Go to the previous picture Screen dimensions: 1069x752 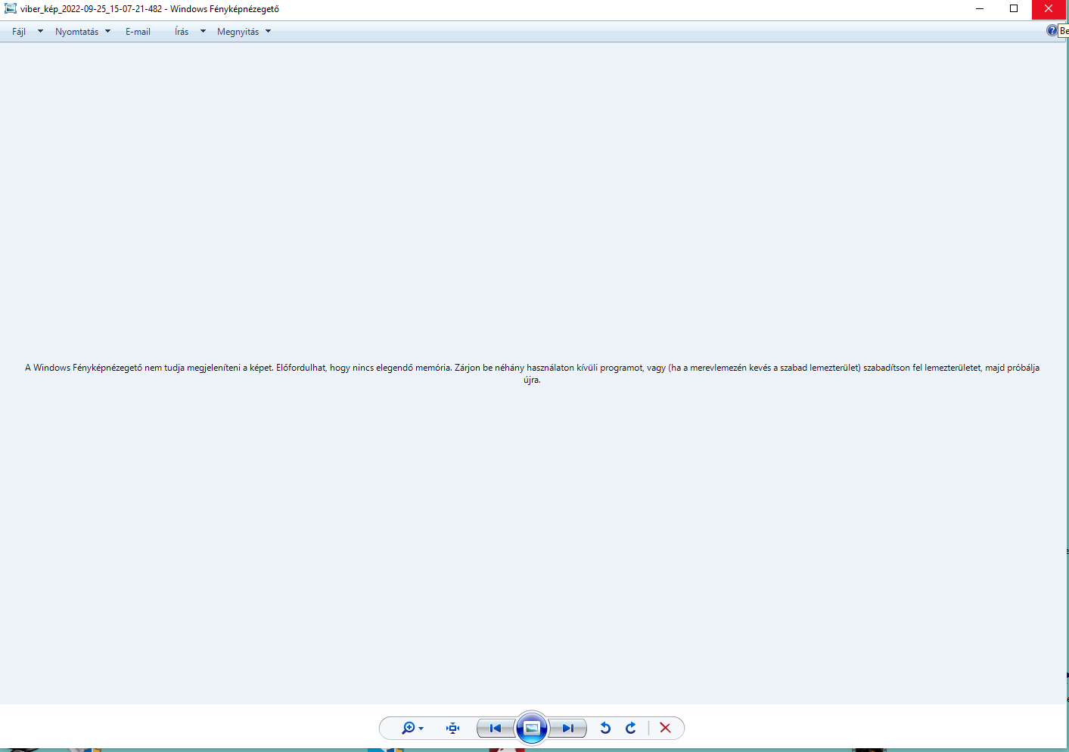click(x=496, y=728)
